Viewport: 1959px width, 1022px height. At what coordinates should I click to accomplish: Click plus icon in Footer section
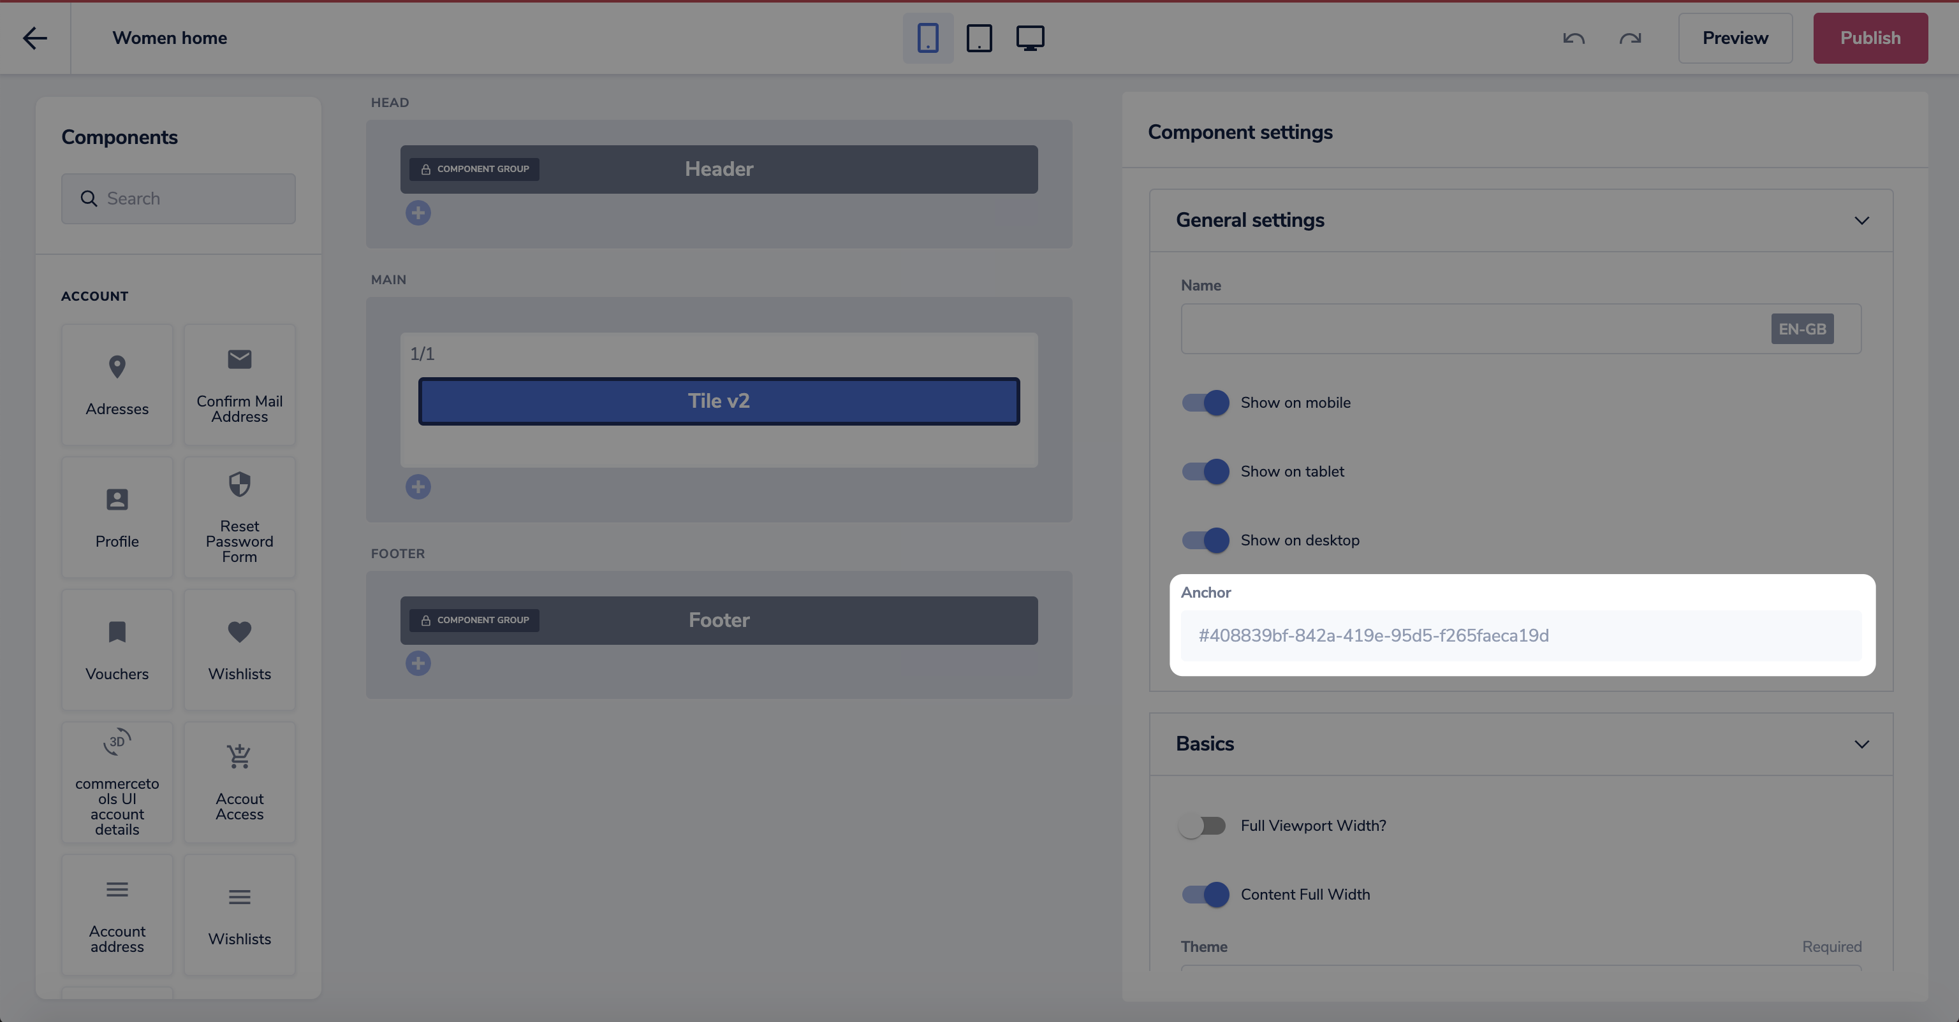pos(418,663)
